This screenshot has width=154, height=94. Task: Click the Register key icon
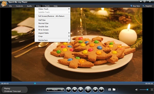[x=143, y=6]
